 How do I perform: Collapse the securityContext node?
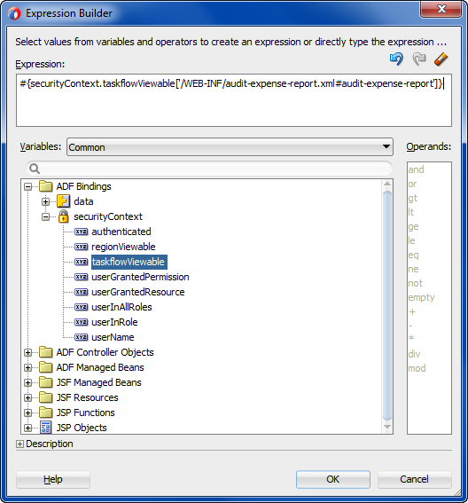pos(45,216)
